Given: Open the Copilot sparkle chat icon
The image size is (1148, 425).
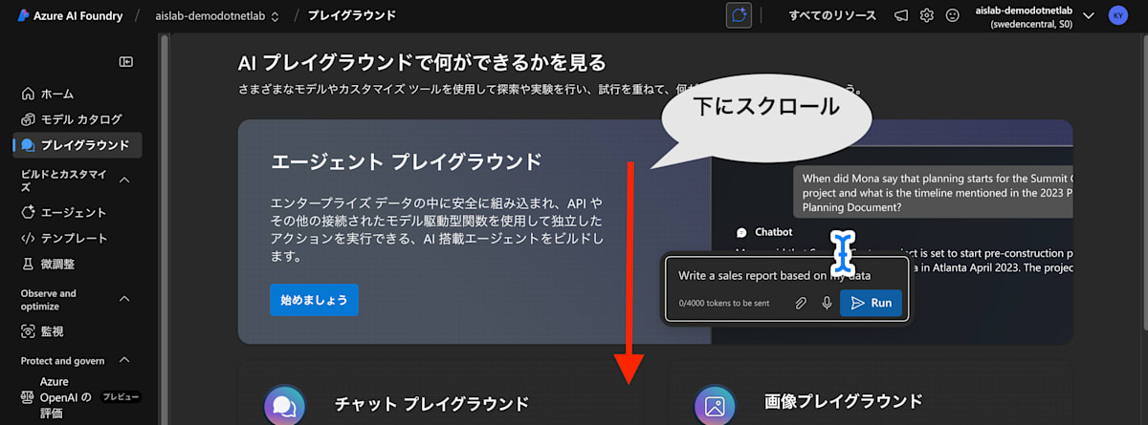Looking at the screenshot, I should tap(739, 15).
